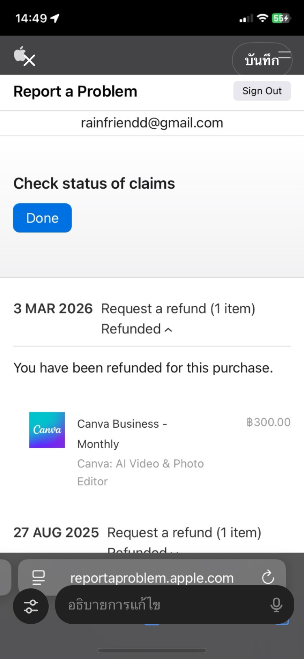Tap the Apple logo icon

click(19, 53)
